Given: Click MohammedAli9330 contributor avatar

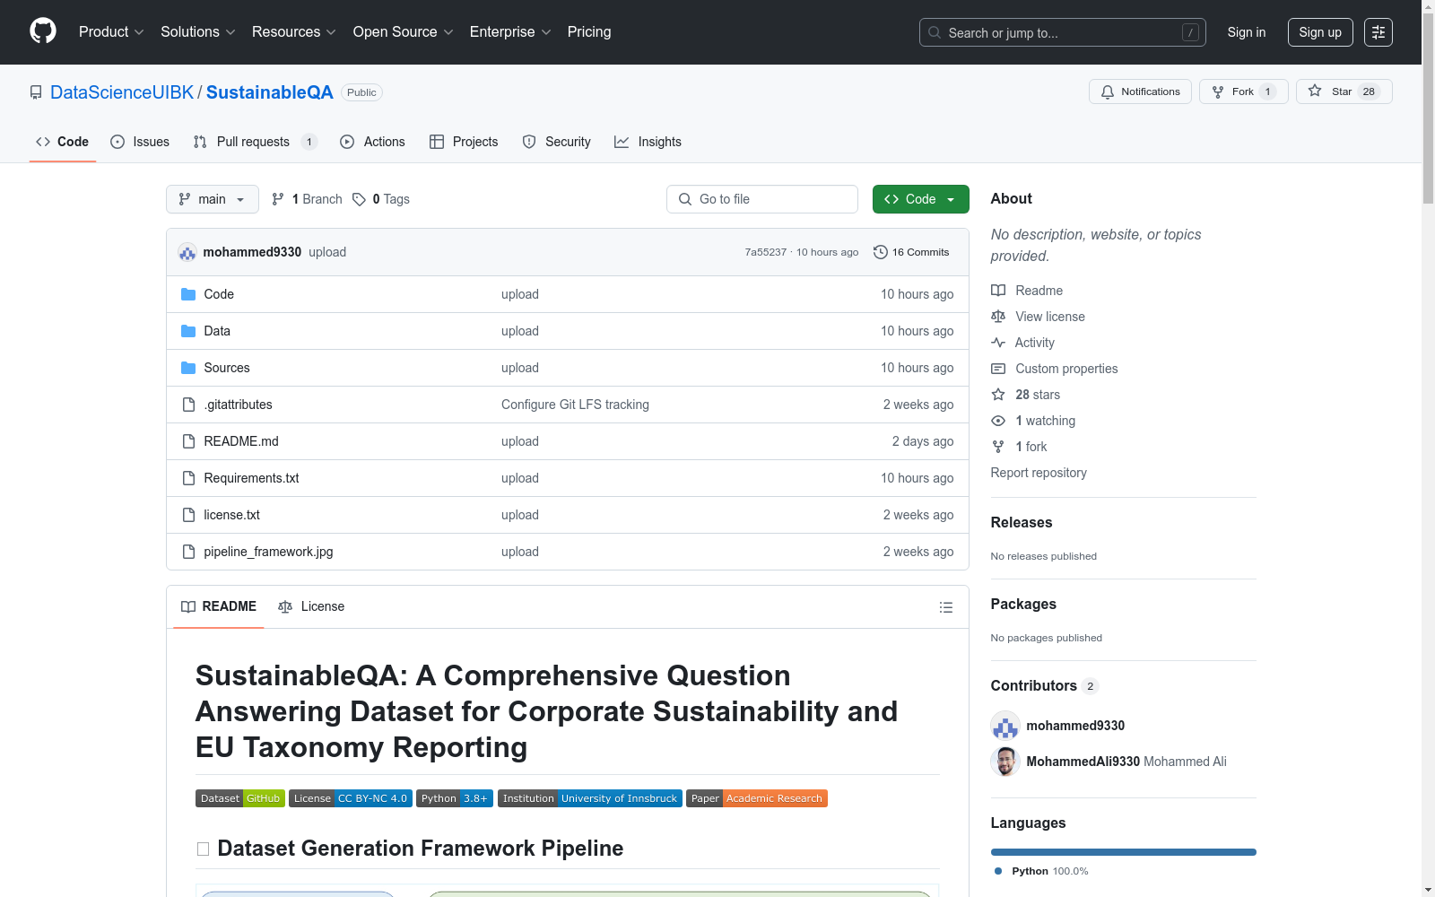Looking at the screenshot, I should pyautogui.click(x=1005, y=762).
